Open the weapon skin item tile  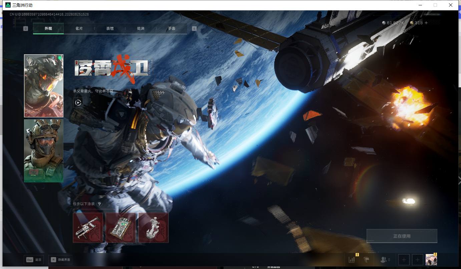click(88, 228)
